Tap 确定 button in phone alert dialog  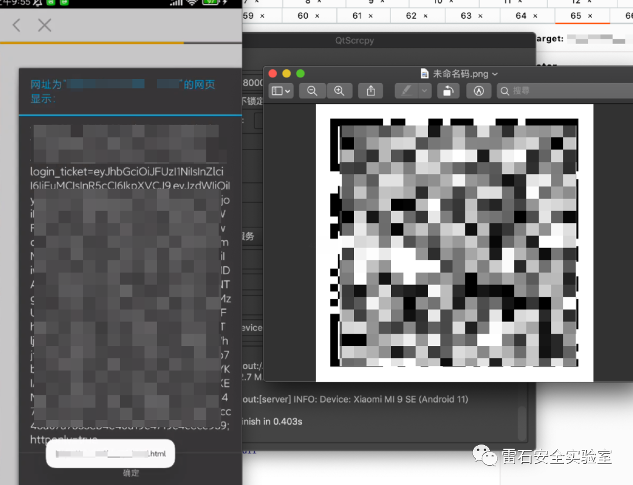pyautogui.click(x=131, y=473)
